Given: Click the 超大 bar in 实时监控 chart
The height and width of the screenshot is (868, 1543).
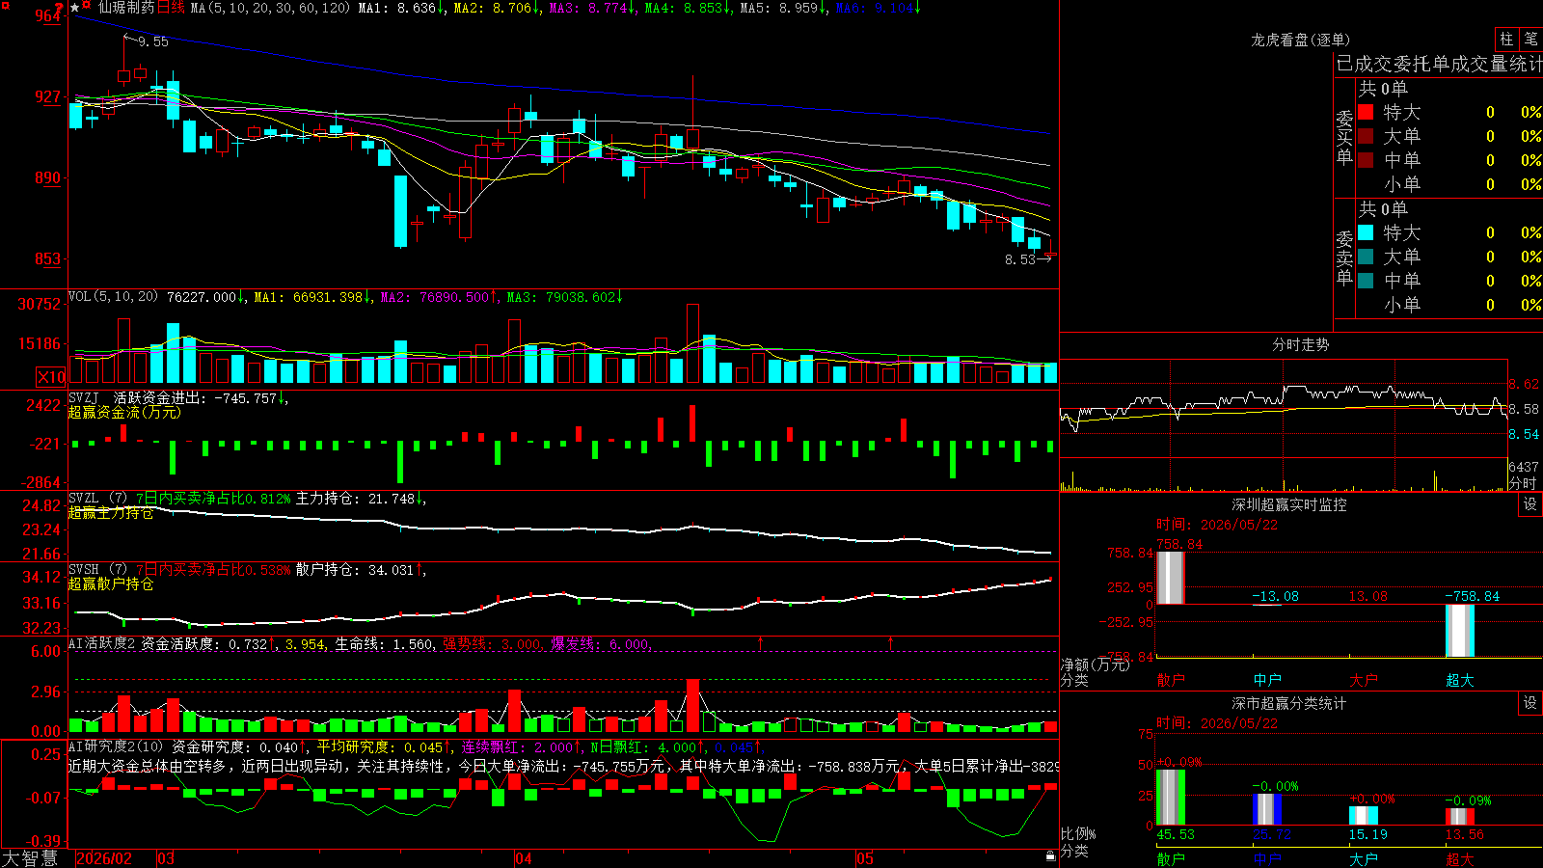Looking at the screenshot, I should 1460,631.
